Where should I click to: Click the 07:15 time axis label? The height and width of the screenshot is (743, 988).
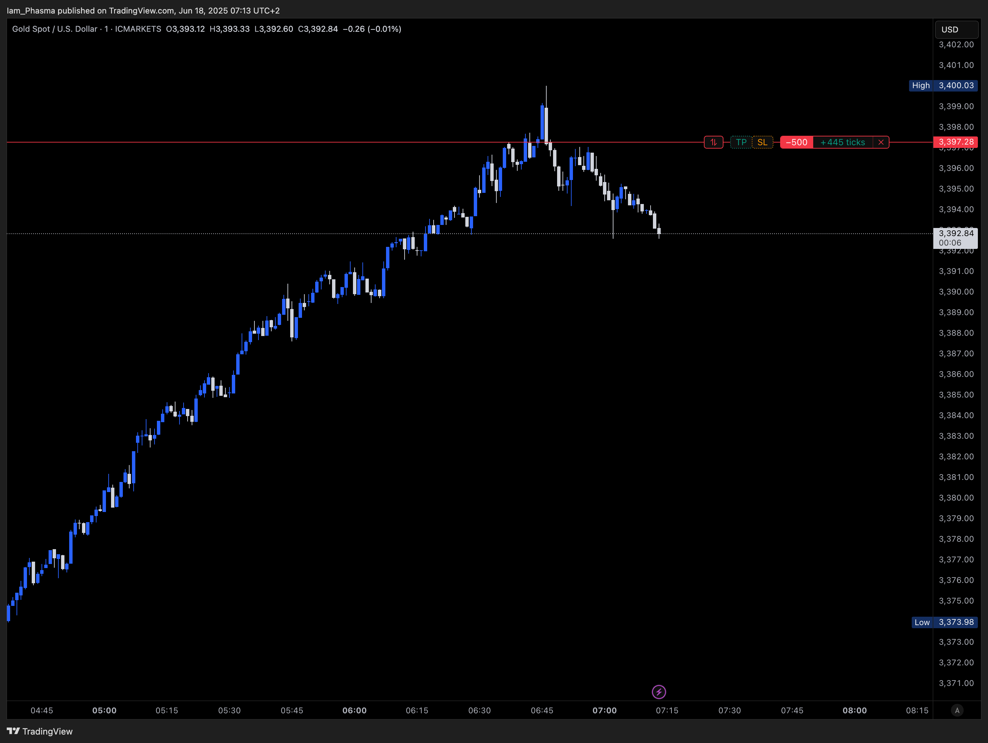click(x=667, y=710)
